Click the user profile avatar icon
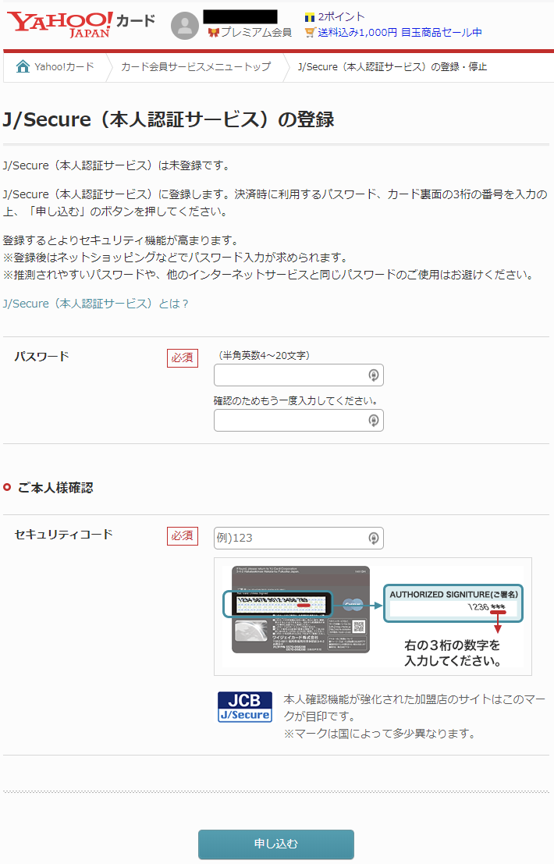The height and width of the screenshot is (864, 554). pos(185,26)
